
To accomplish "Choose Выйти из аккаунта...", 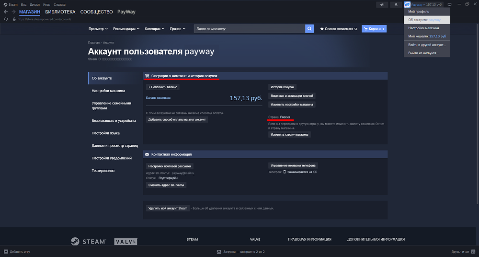I will tap(427, 53).
